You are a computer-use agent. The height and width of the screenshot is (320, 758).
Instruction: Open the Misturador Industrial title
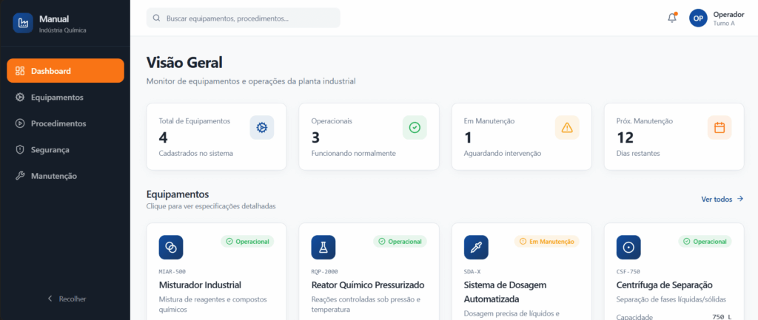tap(200, 285)
